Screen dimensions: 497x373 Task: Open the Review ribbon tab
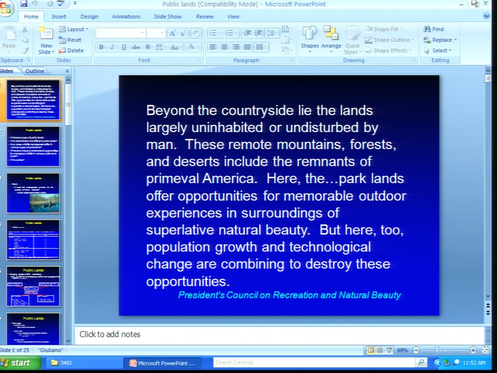pyautogui.click(x=205, y=17)
